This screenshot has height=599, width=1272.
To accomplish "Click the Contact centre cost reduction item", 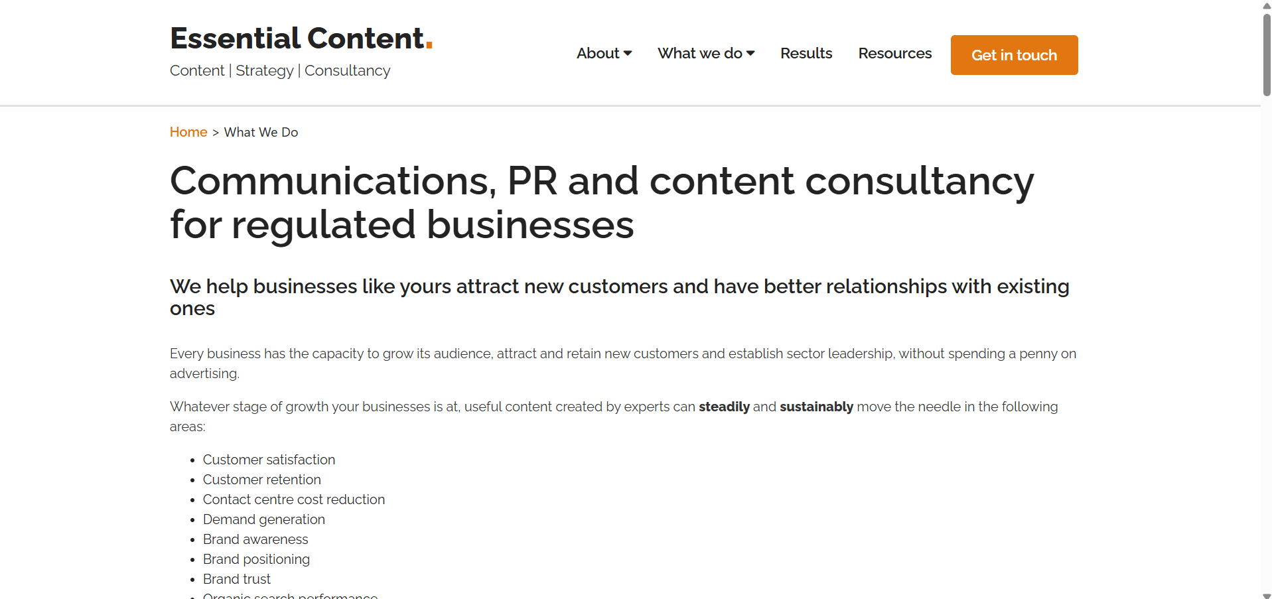I will (293, 499).
